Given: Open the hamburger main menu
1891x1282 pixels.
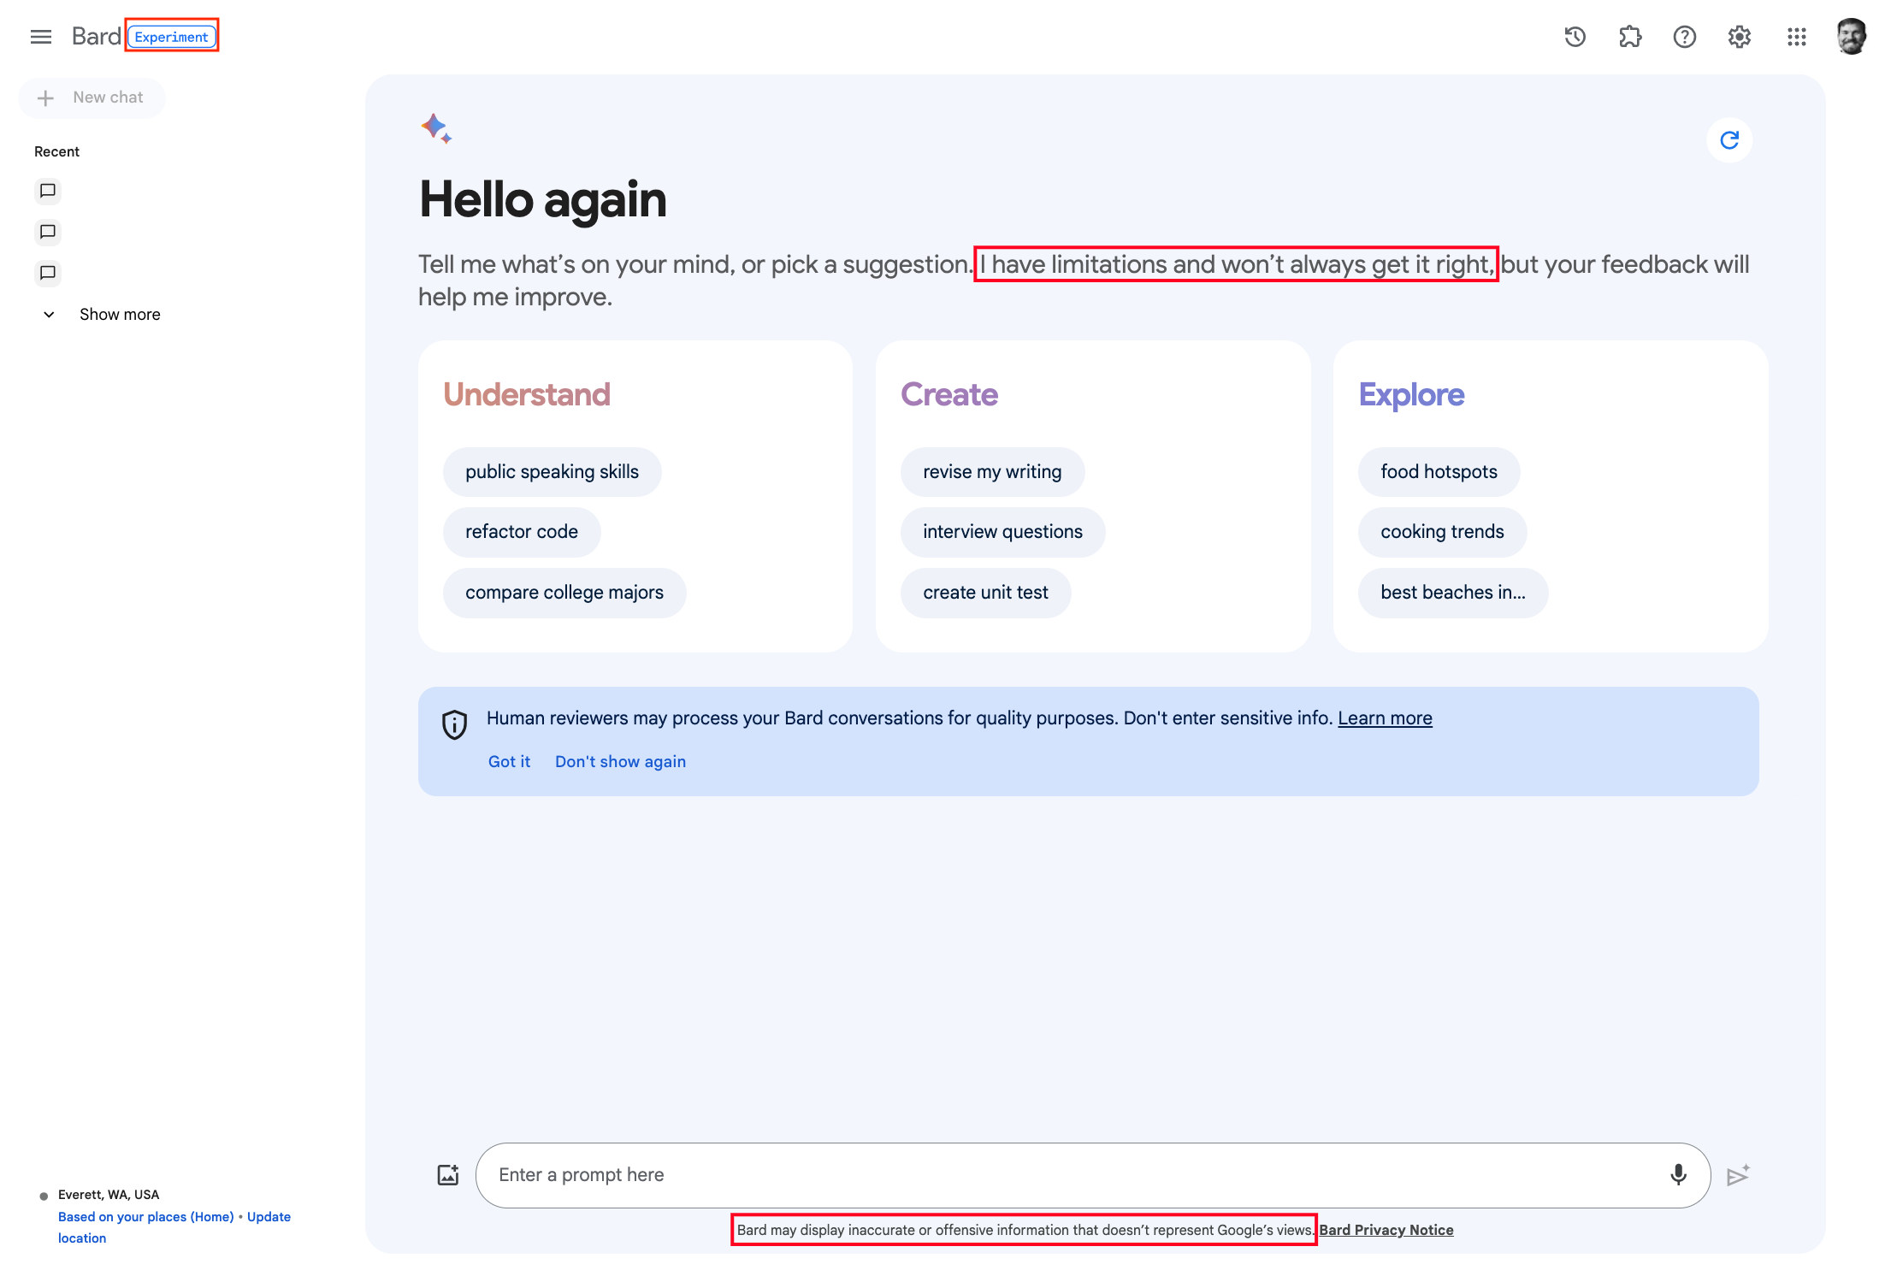Looking at the screenshot, I should click(x=40, y=37).
